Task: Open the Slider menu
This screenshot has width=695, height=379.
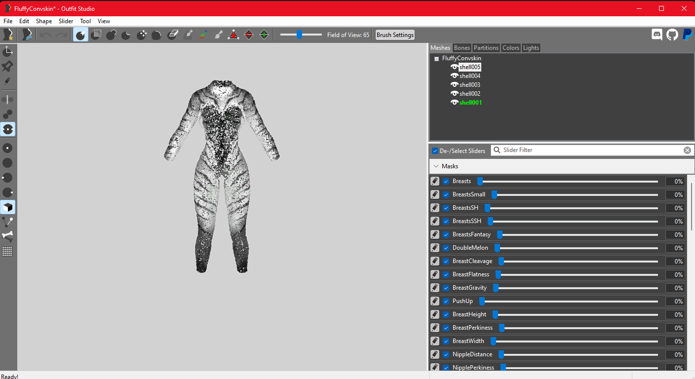Action: (66, 21)
